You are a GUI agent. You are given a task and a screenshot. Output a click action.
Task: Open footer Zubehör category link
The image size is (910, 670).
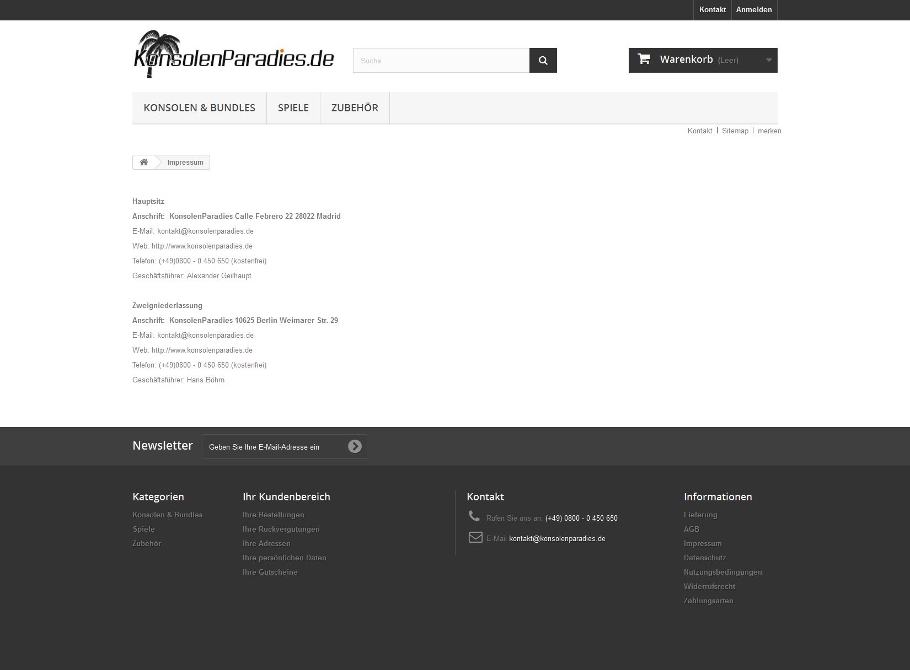[x=147, y=543]
